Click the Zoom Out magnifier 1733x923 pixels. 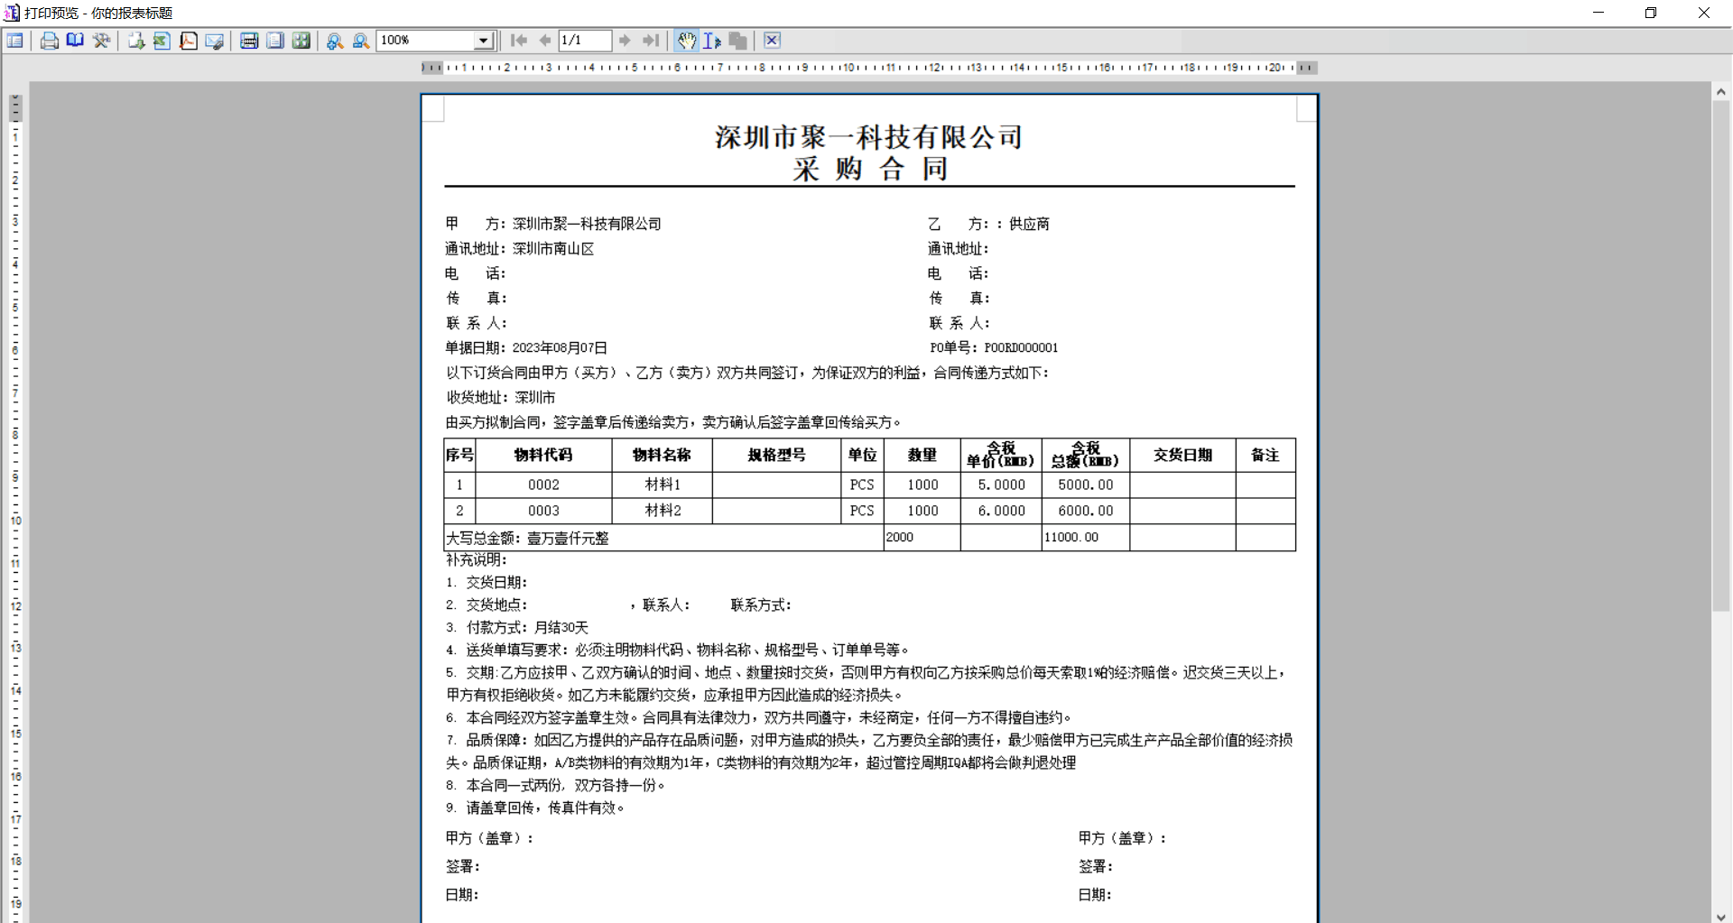pos(361,41)
